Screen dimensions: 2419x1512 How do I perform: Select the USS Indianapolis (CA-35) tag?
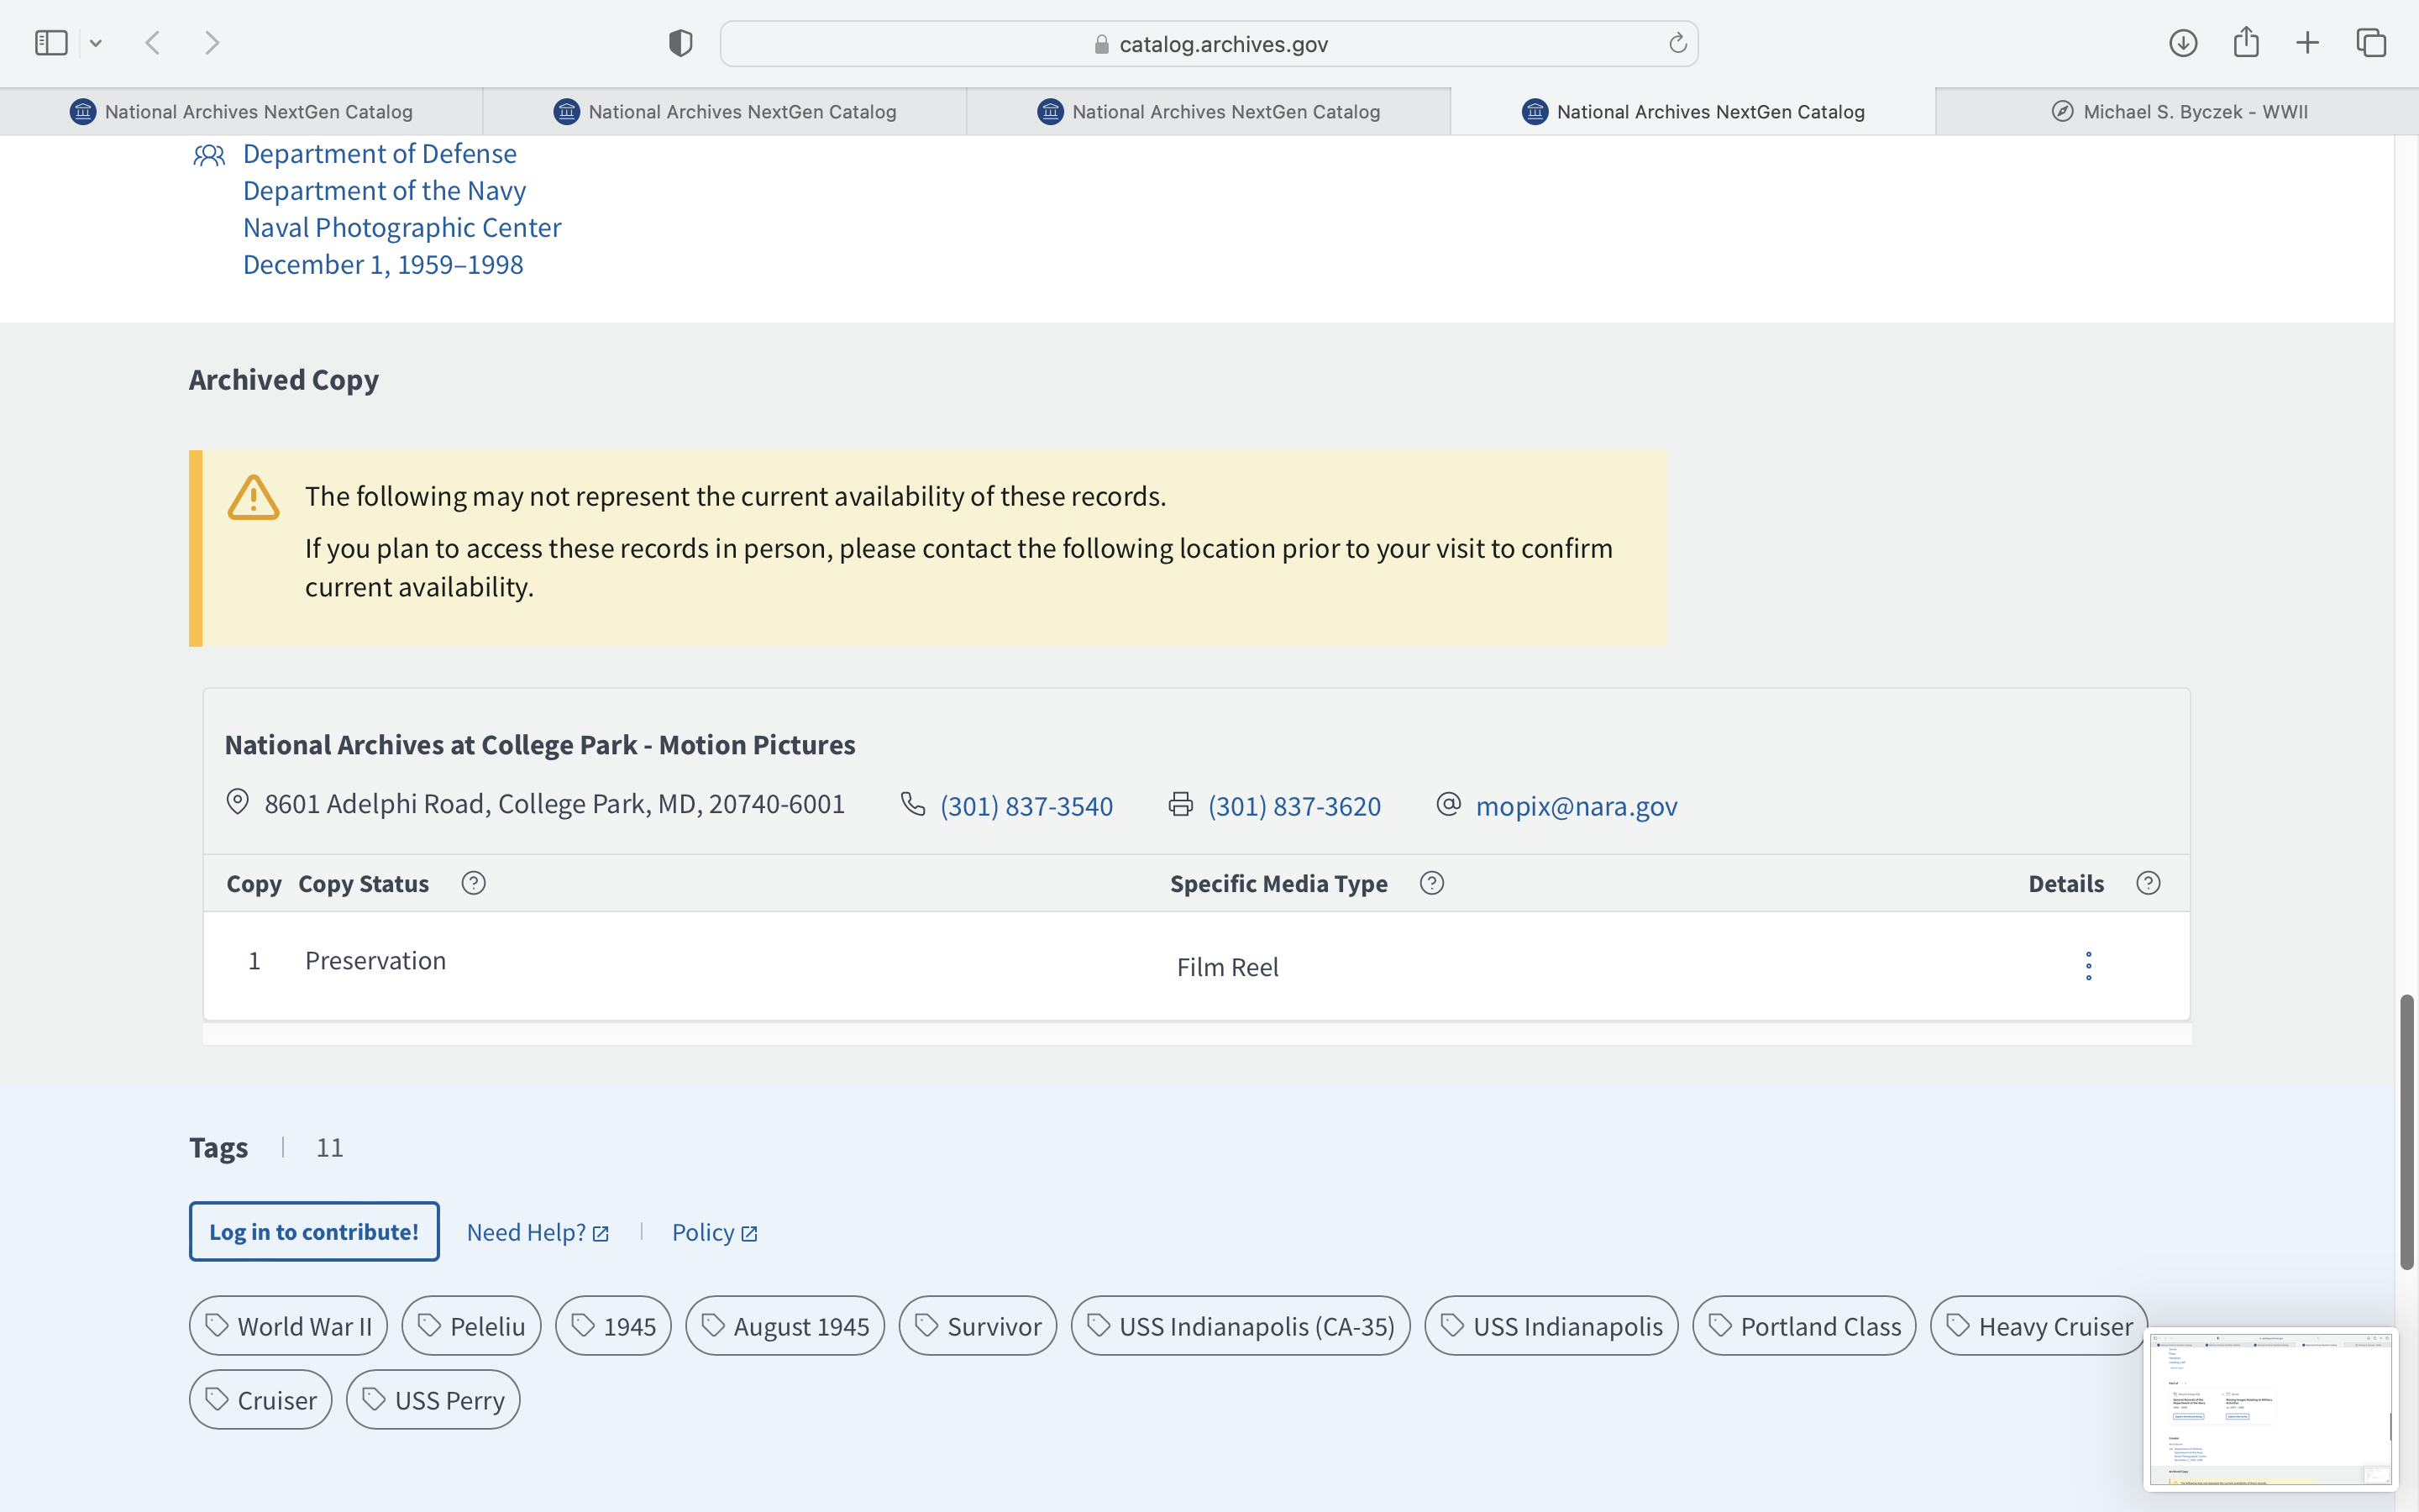click(1241, 1326)
